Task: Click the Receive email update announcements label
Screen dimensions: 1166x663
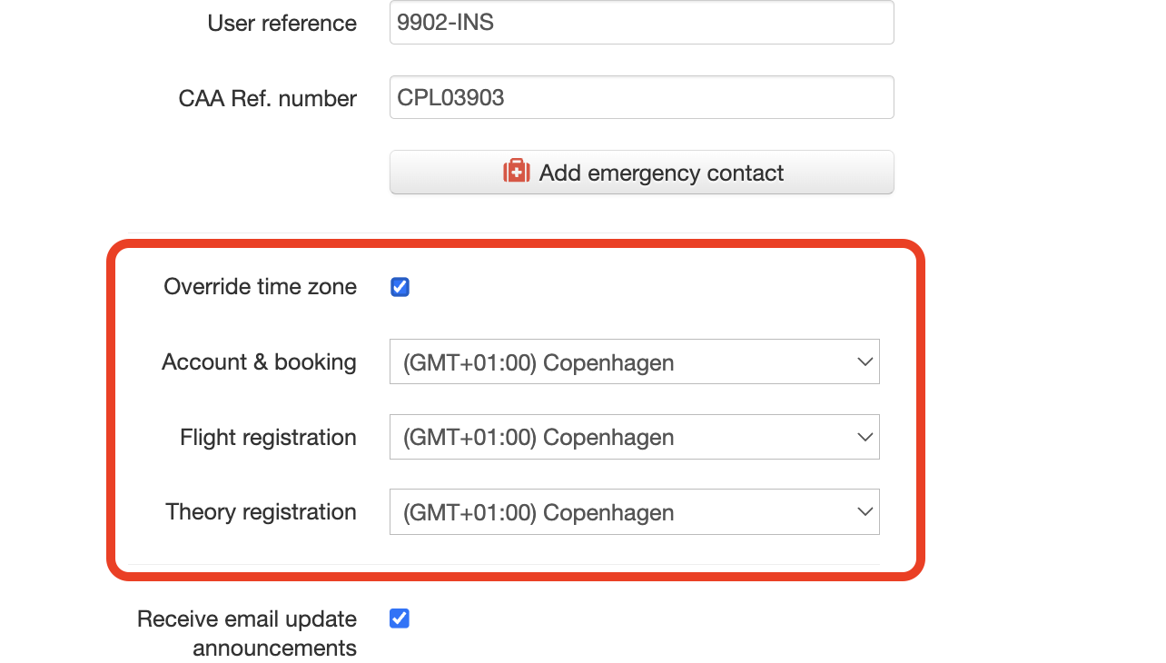Action: click(246, 633)
